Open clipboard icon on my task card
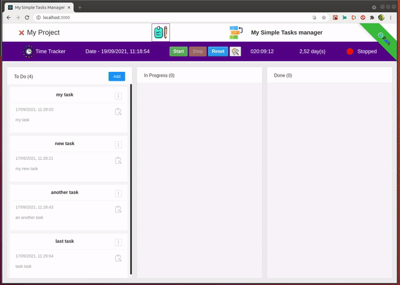This screenshot has width=400, height=285. 118,112
